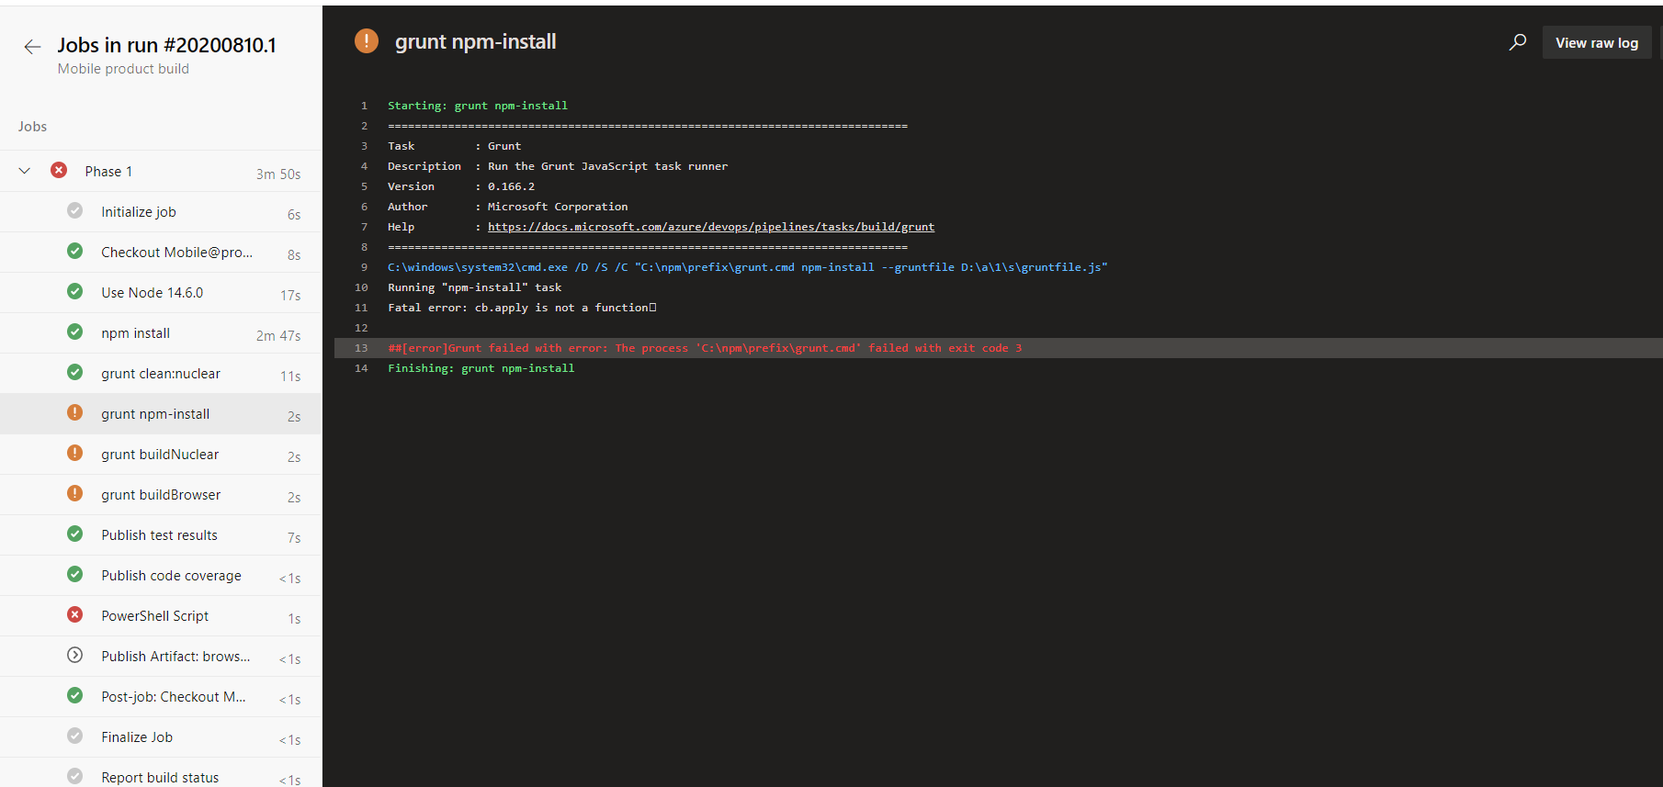
Task: Click the 'Author : Microsoft Corporation' log line
Action: coord(508,207)
